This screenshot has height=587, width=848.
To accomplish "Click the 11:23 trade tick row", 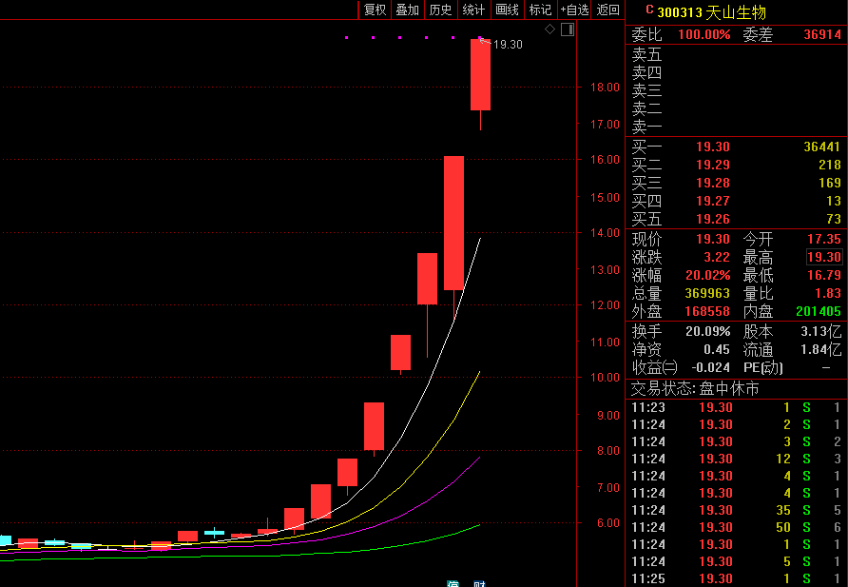I will 736,407.
